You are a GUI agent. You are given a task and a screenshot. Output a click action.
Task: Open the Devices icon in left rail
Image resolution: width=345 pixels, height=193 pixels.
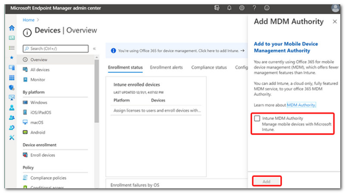(x=12, y=68)
